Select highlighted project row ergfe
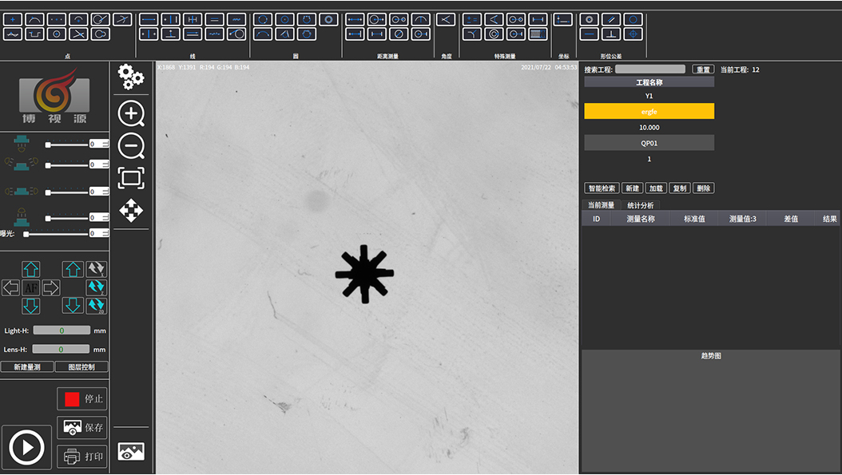 pos(649,112)
